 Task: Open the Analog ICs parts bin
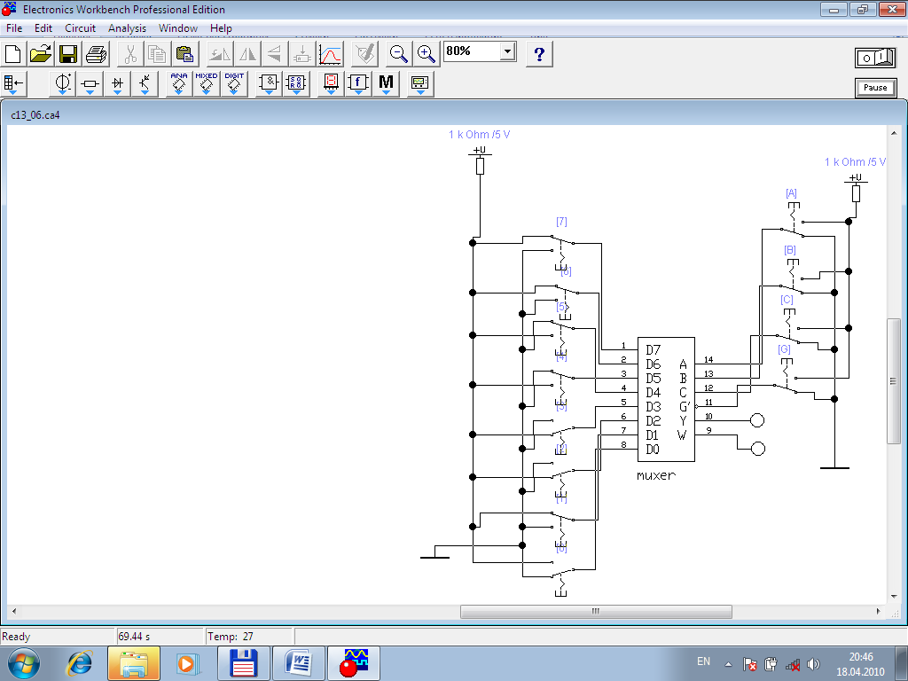179,84
